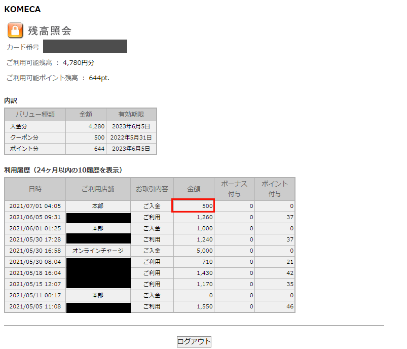This screenshot has width=407, height=349.
Task: Click the 内訳 section heading
Action: click(x=11, y=101)
